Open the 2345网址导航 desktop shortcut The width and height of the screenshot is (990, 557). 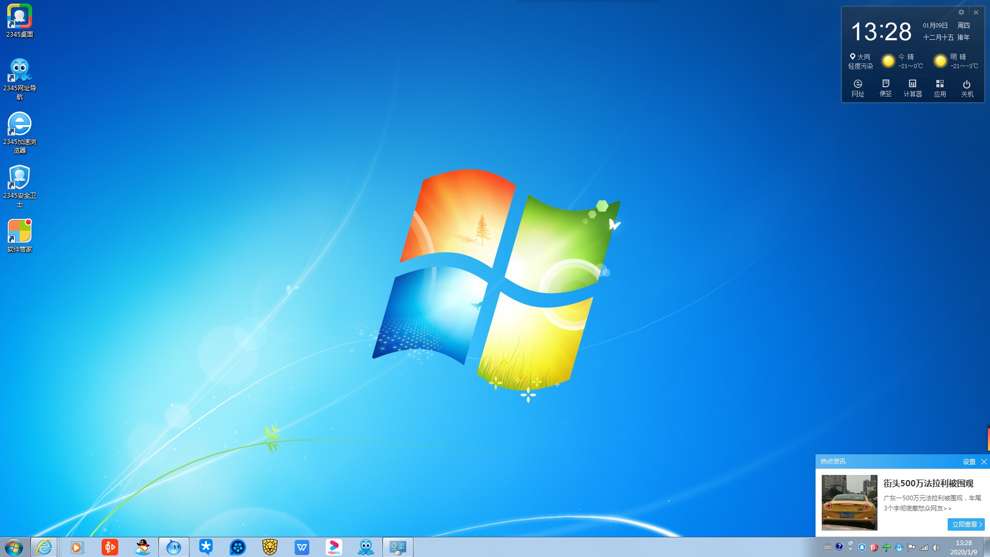(x=20, y=79)
